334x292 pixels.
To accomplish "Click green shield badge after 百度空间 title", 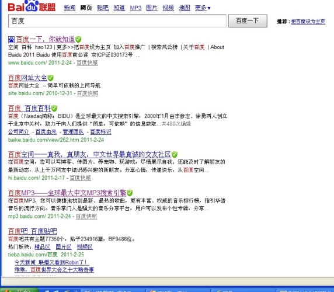I will coord(175,154).
